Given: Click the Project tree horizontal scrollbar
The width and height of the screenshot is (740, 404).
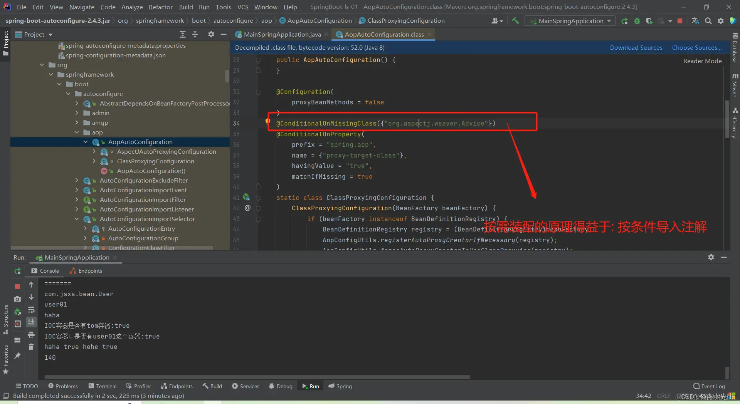Looking at the screenshot, I should click(x=112, y=248).
